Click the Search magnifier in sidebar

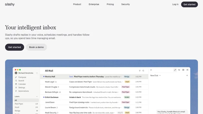tap(16, 81)
